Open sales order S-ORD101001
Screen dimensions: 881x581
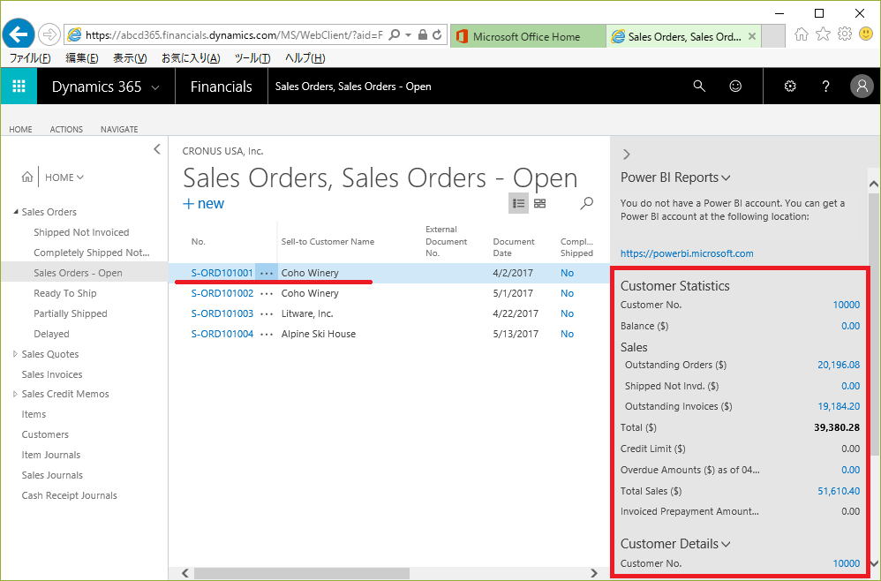pos(222,273)
